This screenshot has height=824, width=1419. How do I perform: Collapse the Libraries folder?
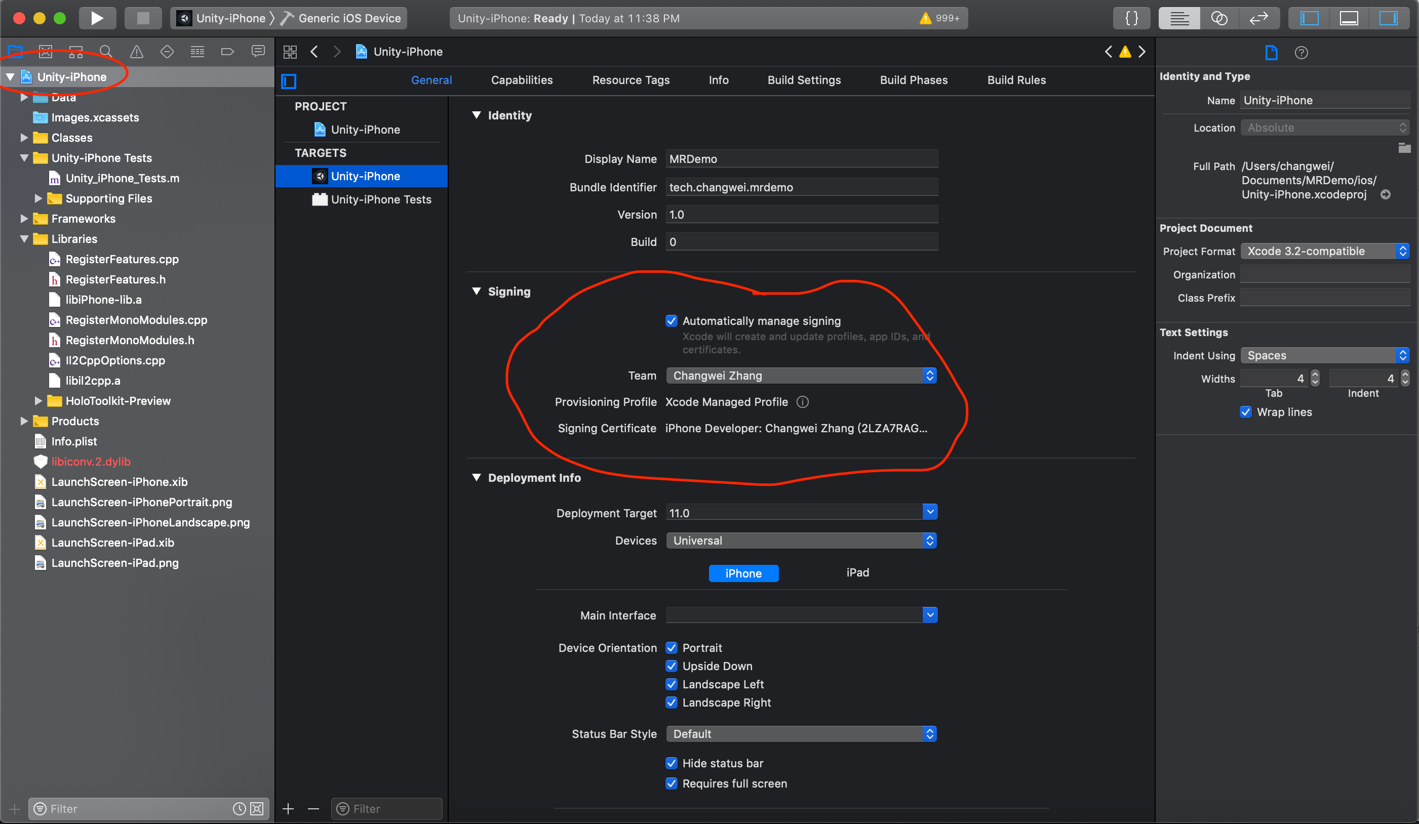click(x=24, y=239)
